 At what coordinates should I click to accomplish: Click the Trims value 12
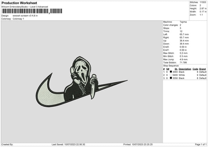[181, 31]
